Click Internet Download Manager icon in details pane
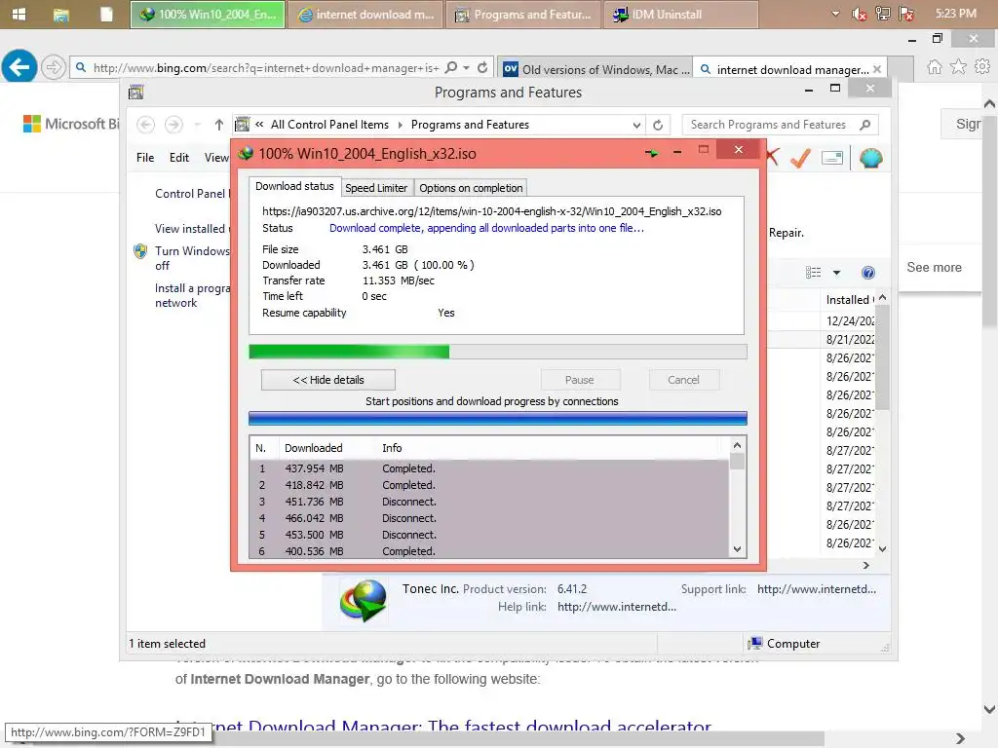Viewport: 998px width, 748px height. point(364,600)
